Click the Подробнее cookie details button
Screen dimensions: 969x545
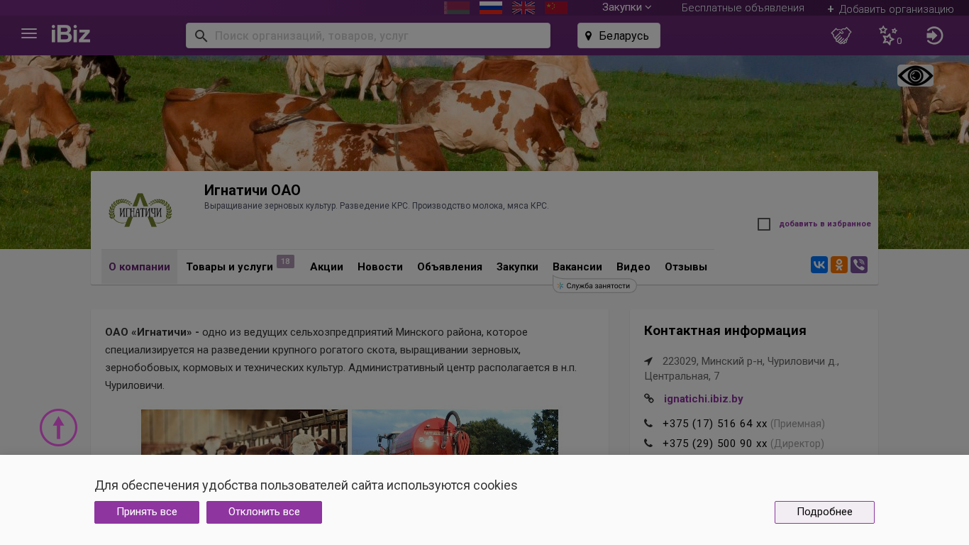pos(824,512)
